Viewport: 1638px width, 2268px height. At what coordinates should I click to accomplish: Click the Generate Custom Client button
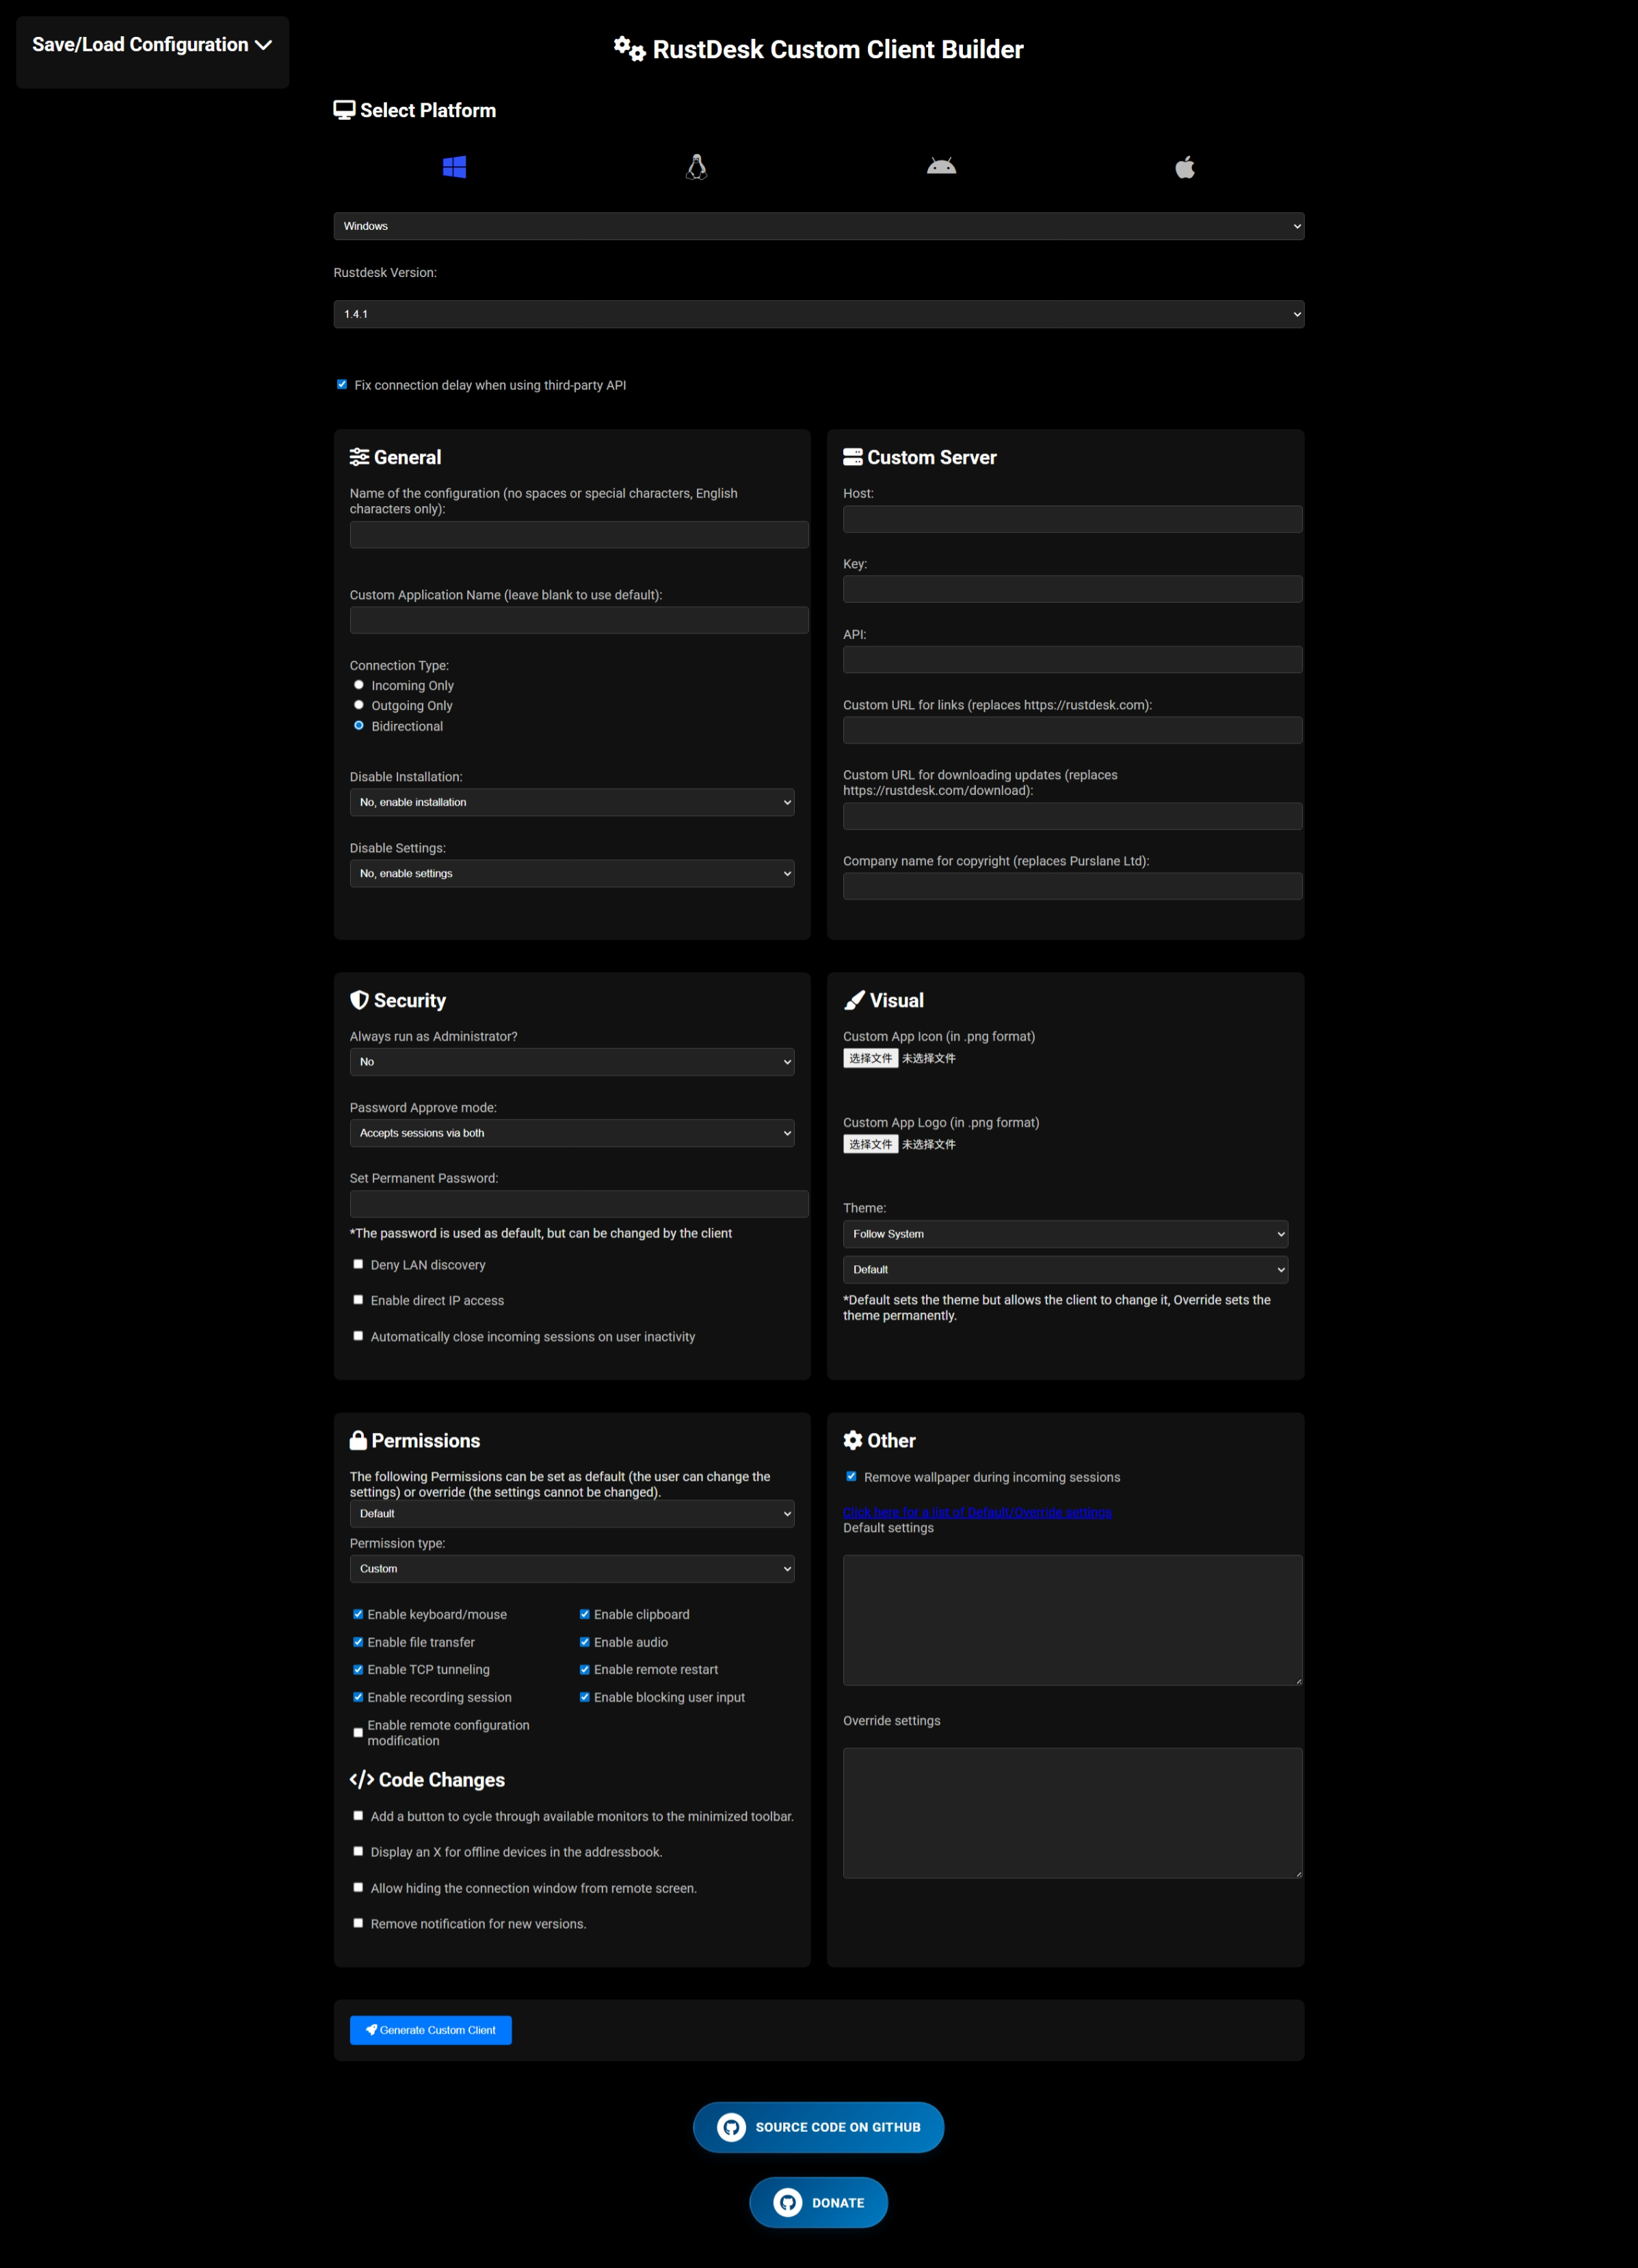[431, 2030]
